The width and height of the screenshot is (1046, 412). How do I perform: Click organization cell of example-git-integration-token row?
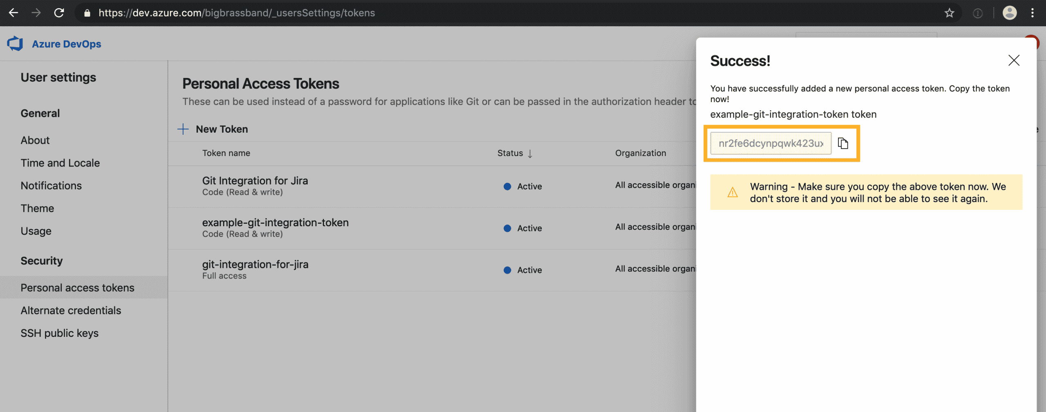click(655, 227)
